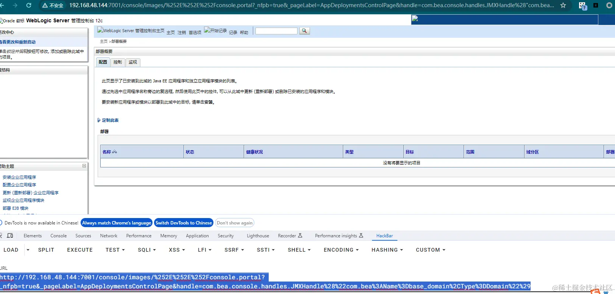The width and height of the screenshot is (615, 294).
Task: Open 安装企业应用程序 help topic
Action: point(19,177)
